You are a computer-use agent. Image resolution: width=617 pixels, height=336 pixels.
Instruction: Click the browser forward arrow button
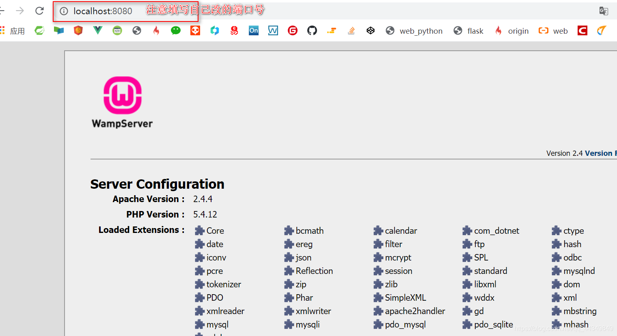click(x=20, y=11)
